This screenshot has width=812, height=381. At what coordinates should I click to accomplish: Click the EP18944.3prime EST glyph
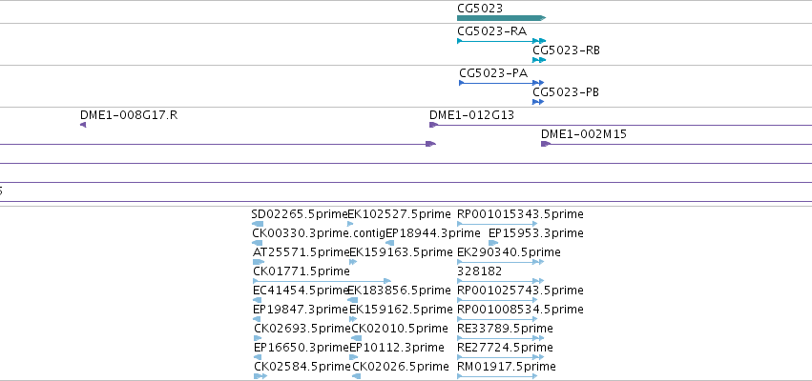coord(390,243)
